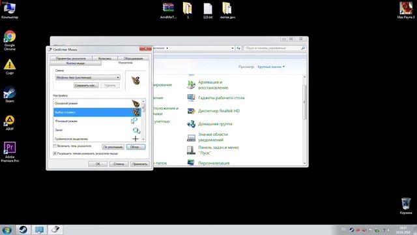Switch to Steam in the taskbar
The image size is (417, 235).
click(x=23, y=230)
